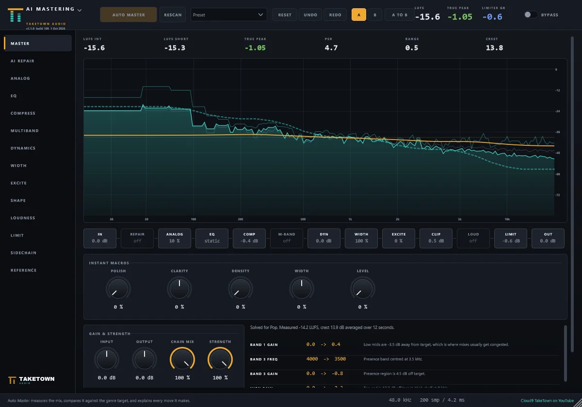Open the Shape section
The width and height of the screenshot is (582, 407).
[x=38, y=200]
